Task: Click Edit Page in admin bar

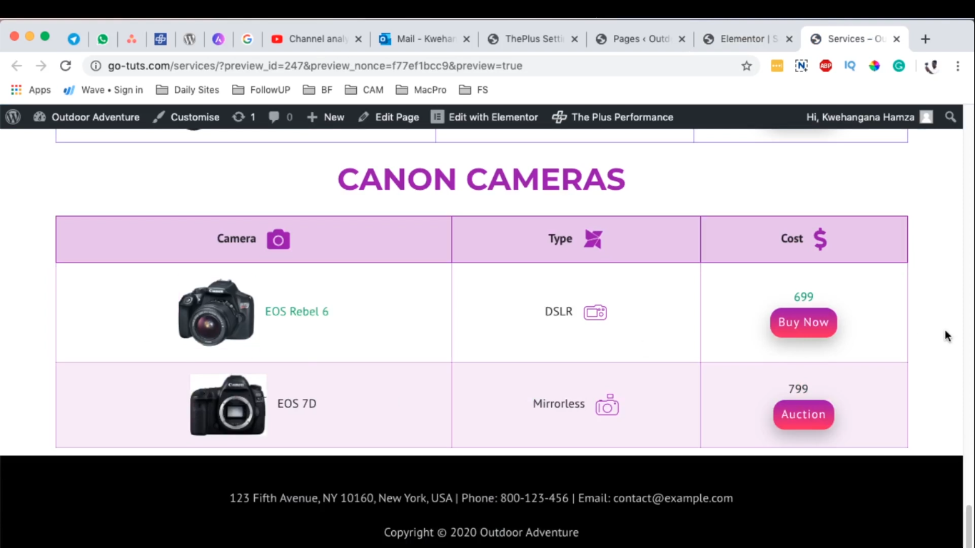Action: [x=388, y=117]
